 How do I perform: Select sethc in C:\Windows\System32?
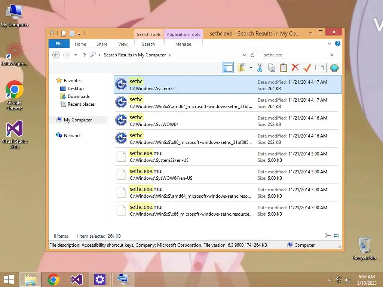coord(227,85)
